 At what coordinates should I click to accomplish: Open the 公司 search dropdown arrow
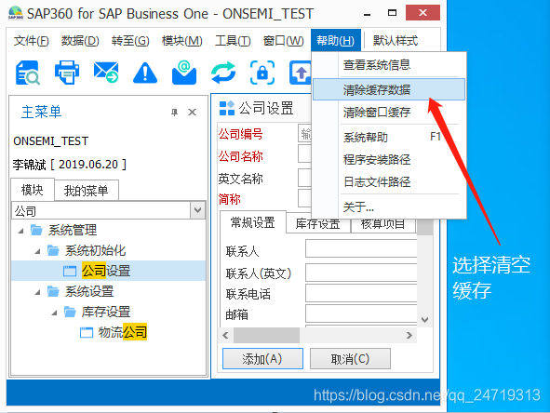[198, 210]
